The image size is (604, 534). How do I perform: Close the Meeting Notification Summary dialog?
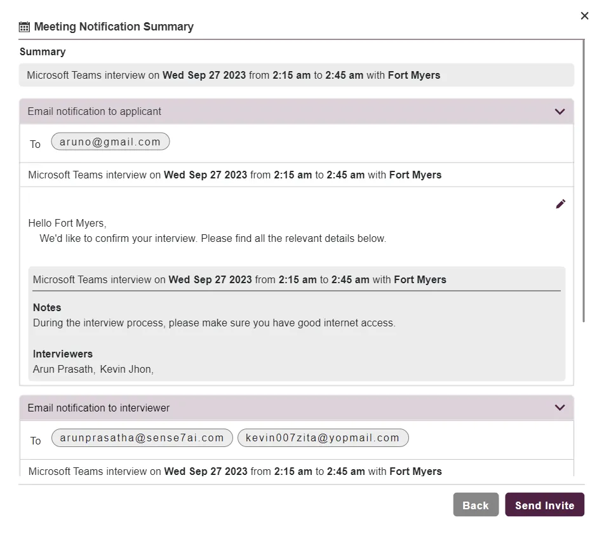click(x=584, y=16)
